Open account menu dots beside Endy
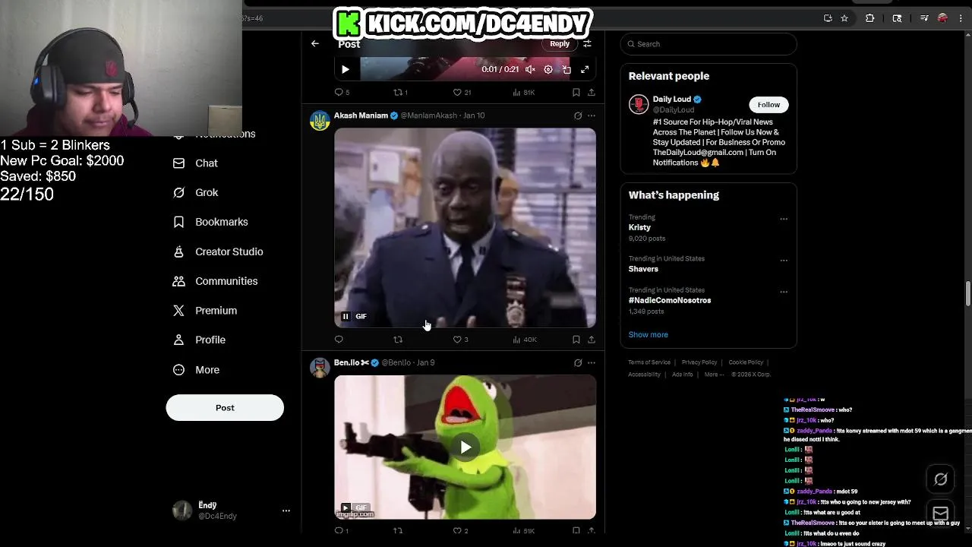This screenshot has width=972, height=547. (286, 511)
